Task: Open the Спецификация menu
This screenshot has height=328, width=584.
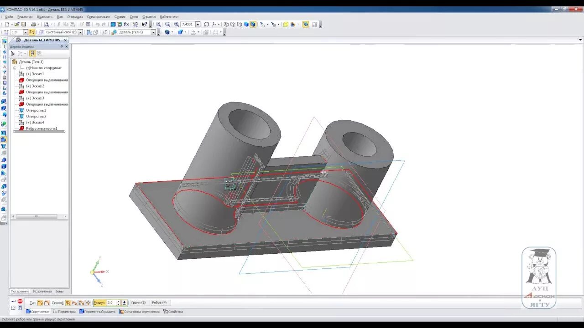Action: coord(99,16)
